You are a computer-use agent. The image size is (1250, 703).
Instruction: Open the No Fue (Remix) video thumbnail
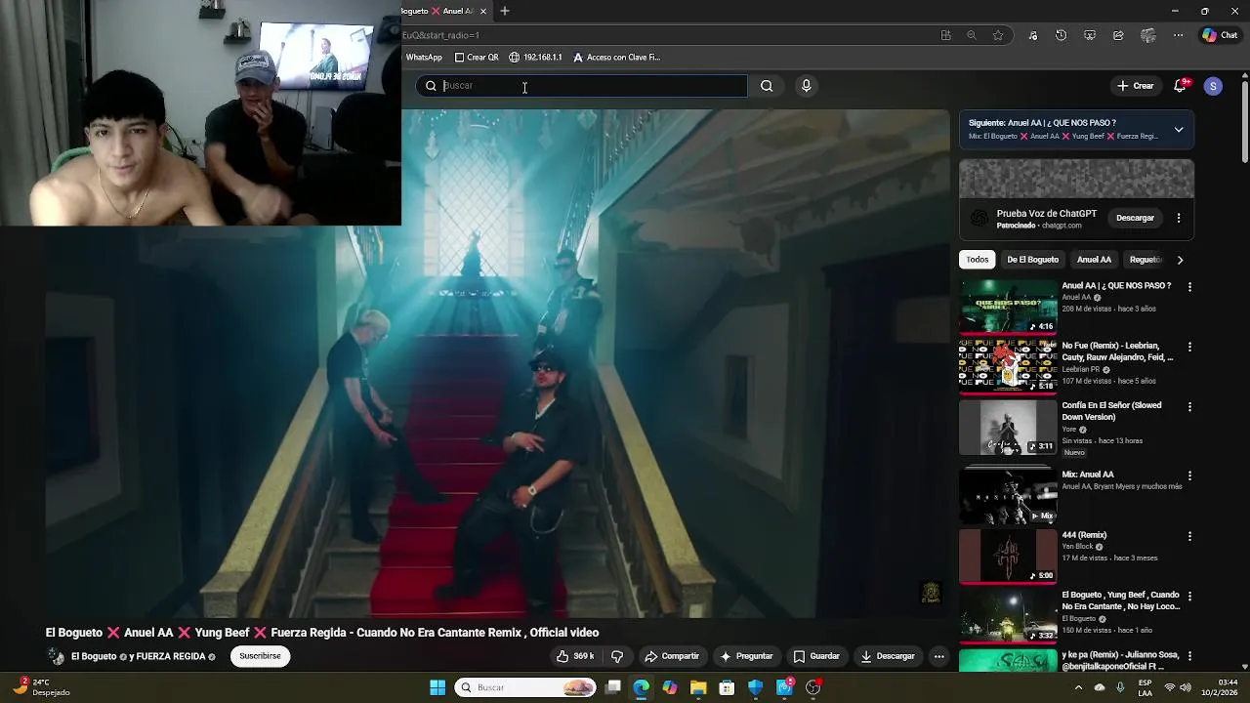1008,367
